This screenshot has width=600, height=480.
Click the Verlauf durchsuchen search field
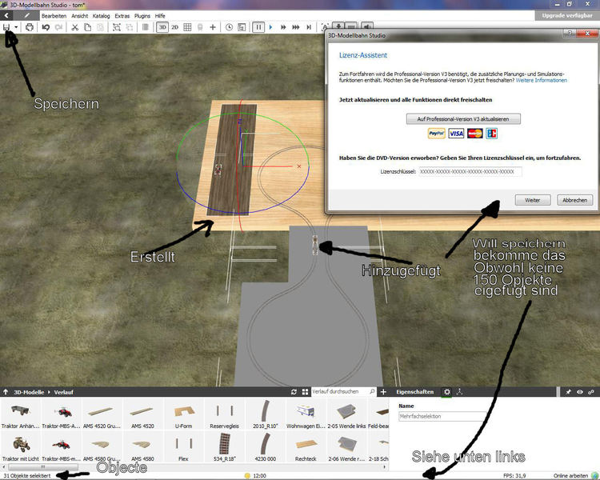click(339, 391)
